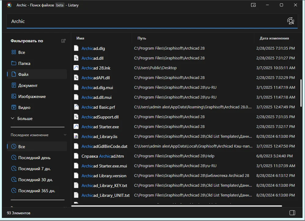Screen dimensions: 305x221
Task: Collapse the Последнее изменение section
Action: tap(65, 135)
